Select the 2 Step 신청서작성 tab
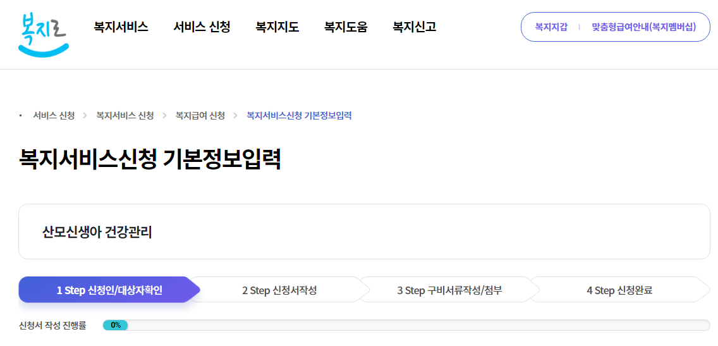The width and height of the screenshot is (718, 346). pos(279,290)
